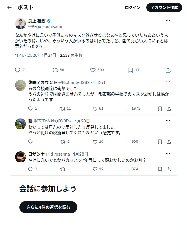Open 渕上 桂樹's profile picture
Viewport: 187px width, 250px height.
[x=21, y=24]
